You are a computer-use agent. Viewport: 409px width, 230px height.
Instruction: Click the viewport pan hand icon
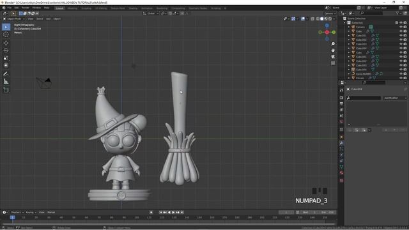tap(333, 50)
